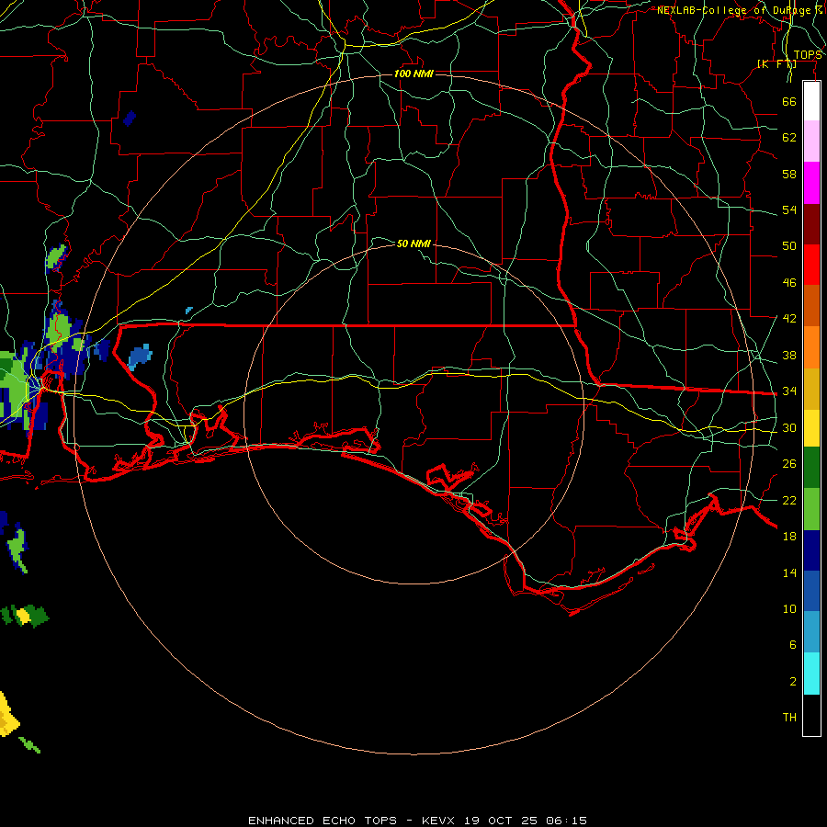
Task: Click the 50 NMI range ring label
Action: (x=413, y=244)
